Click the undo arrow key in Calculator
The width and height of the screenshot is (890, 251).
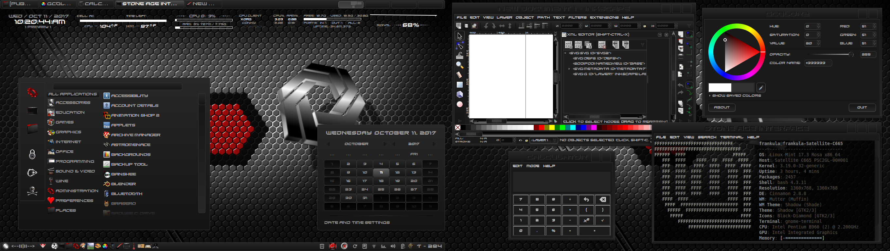click(586, 200)
